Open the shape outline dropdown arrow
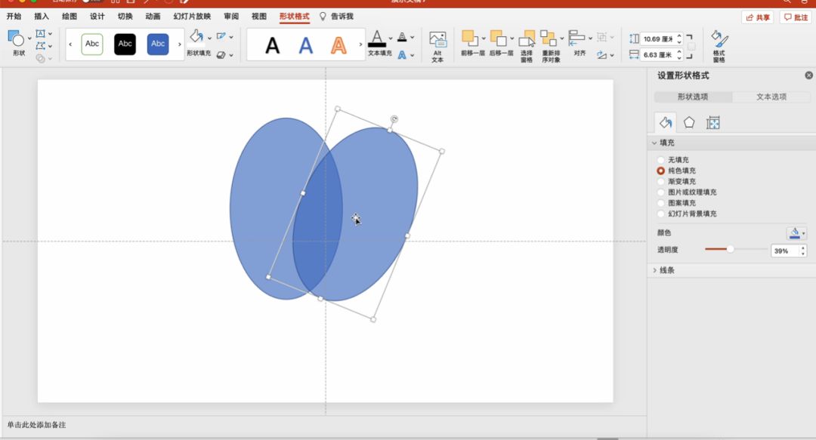 [231, 38]
